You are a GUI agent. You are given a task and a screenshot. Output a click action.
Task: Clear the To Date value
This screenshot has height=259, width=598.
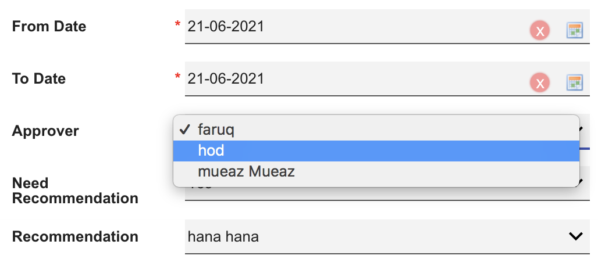[540, 83]
